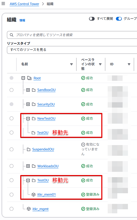The height and width of the screenshot is (220, 137).
Task: Collapse the NewTestOU tree node
Action: (28, 119)
